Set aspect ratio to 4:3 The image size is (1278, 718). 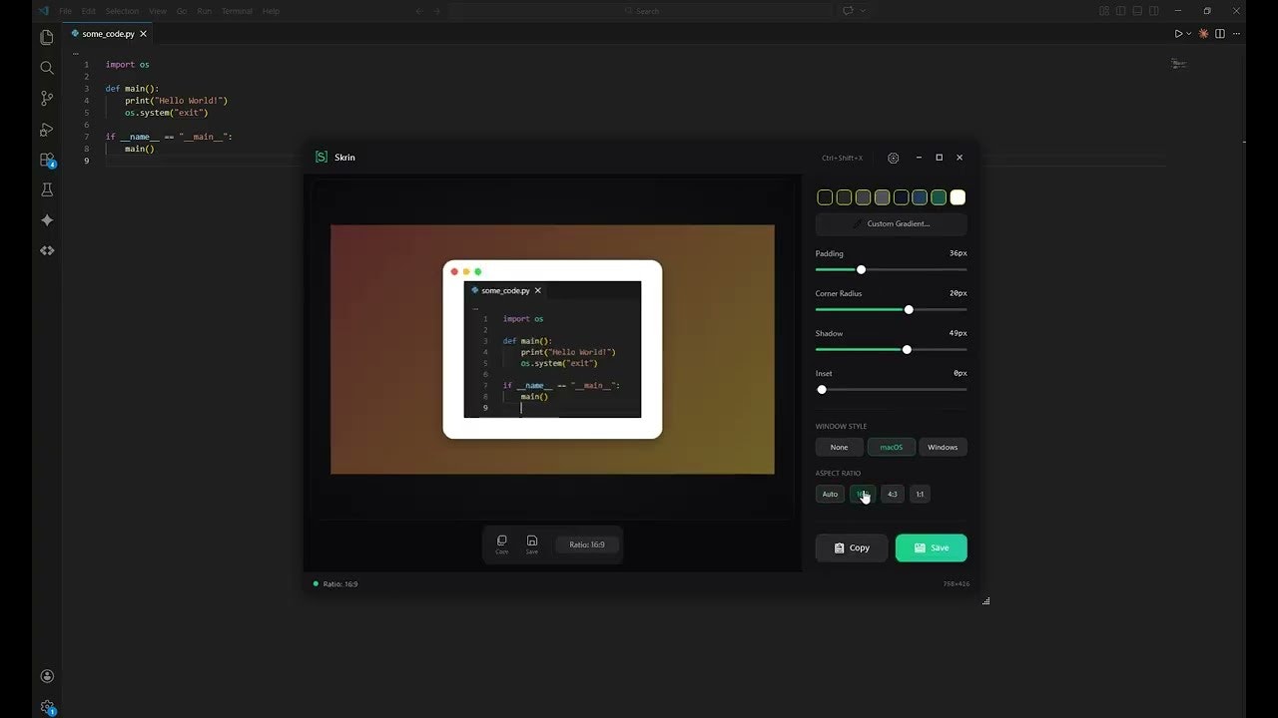[892, 494]
